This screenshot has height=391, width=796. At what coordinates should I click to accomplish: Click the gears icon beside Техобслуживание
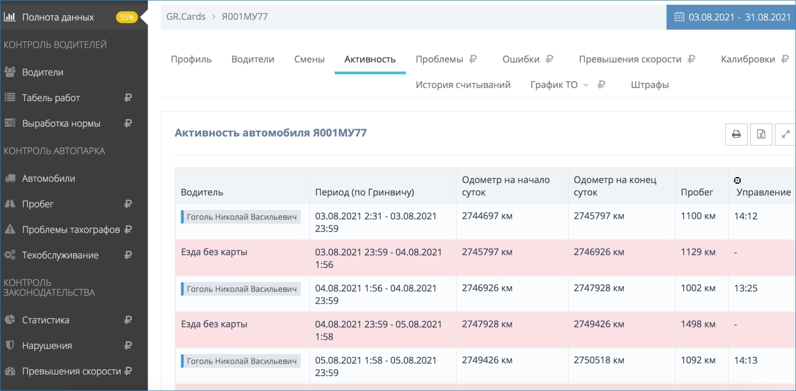tap(10, 255)
